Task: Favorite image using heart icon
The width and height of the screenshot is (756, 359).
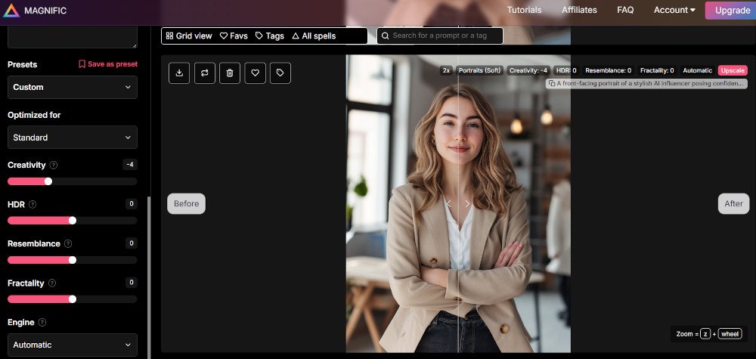Action: tap(256, 73)
